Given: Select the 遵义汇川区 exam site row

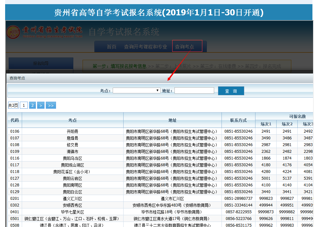Looking at the screenshot, I should [x=72, y=199].
